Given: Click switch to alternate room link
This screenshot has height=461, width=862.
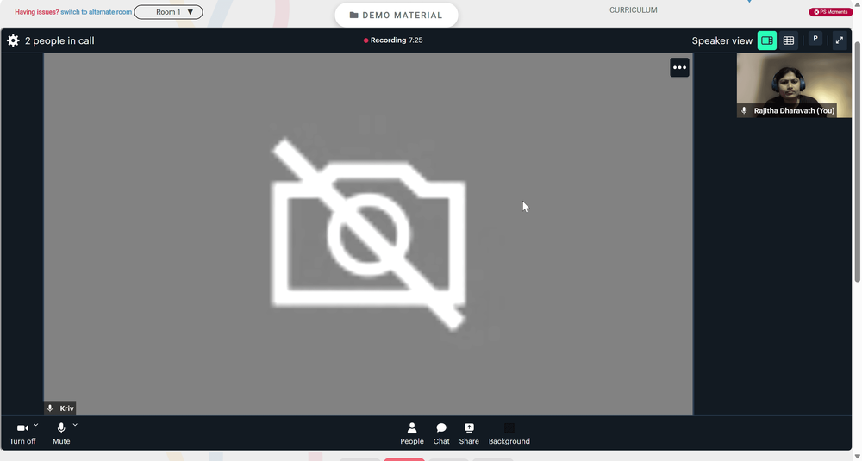Looking at the screenshot, I should pos(97,12).
